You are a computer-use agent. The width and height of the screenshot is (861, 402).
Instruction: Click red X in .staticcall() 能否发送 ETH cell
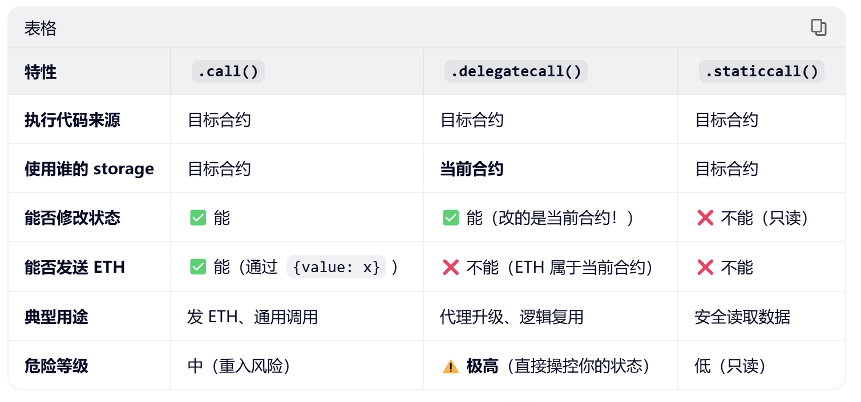705,267
